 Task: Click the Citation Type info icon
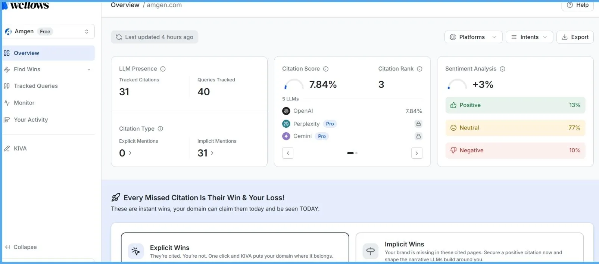coord(160,129)
